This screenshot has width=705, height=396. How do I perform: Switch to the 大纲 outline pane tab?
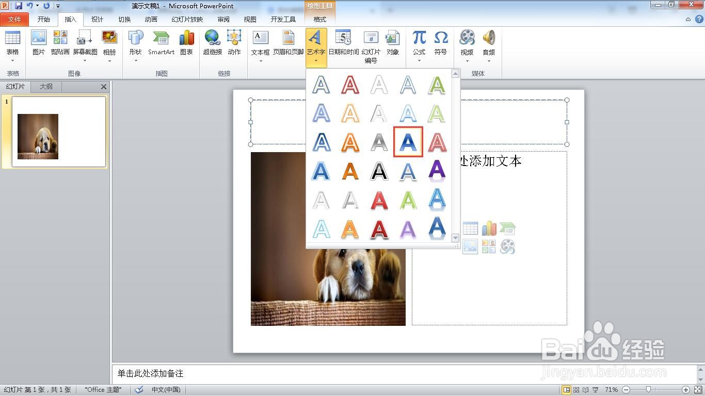pos(46,87)
